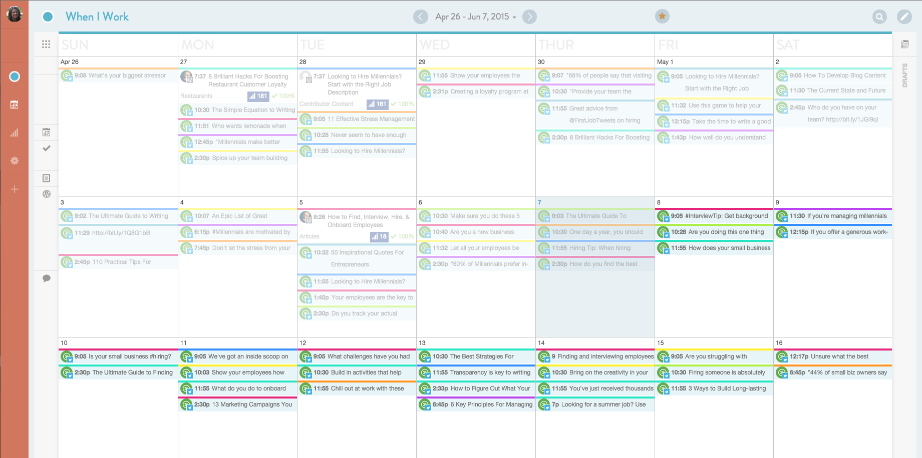This screenshot has width=922, height=458.
Task: Toggle 100% complete check on Restaurants post
Action: 283,96
